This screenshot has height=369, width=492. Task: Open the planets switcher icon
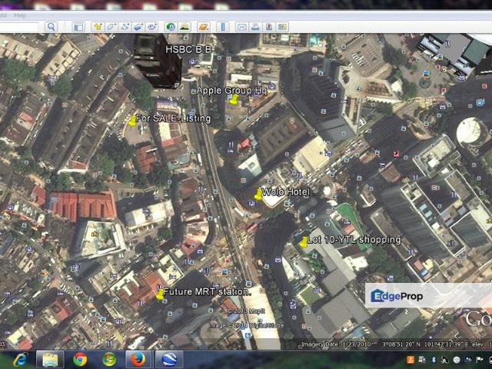pyautogui.click(x=203, y=26)
